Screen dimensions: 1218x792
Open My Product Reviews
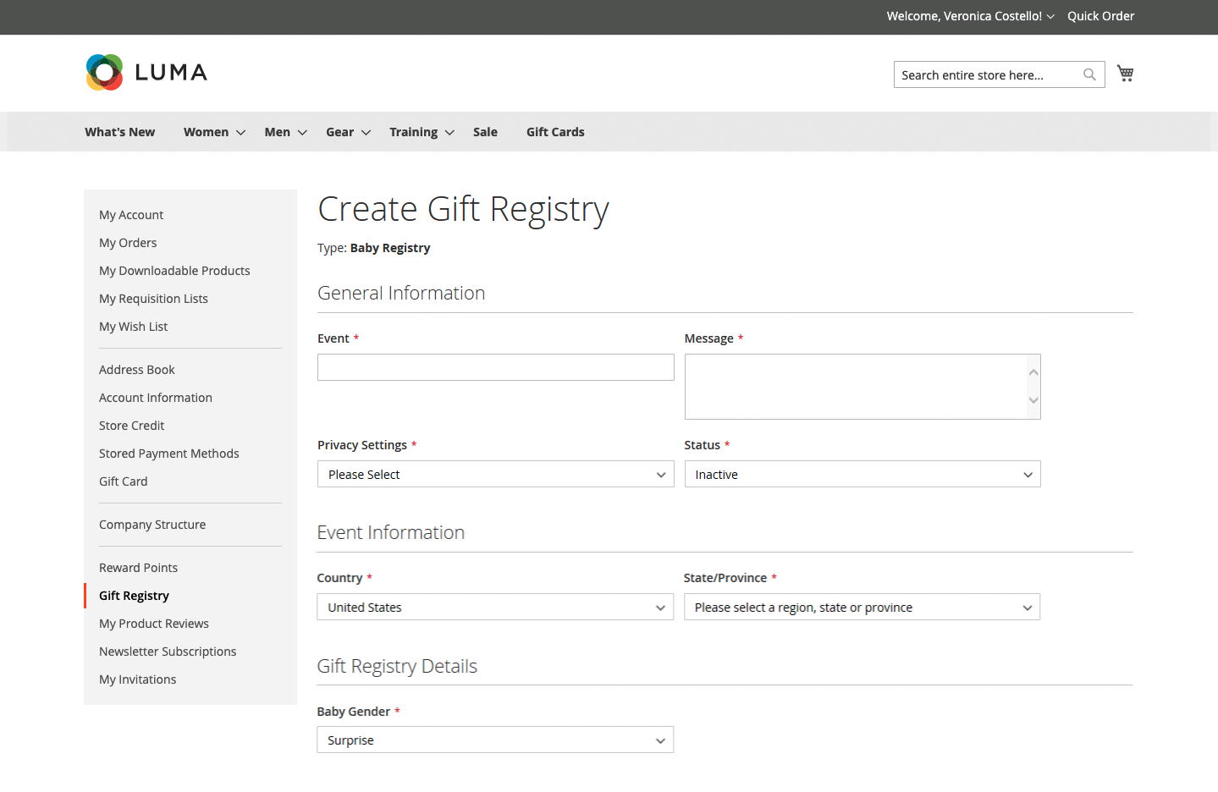point(154,624)
